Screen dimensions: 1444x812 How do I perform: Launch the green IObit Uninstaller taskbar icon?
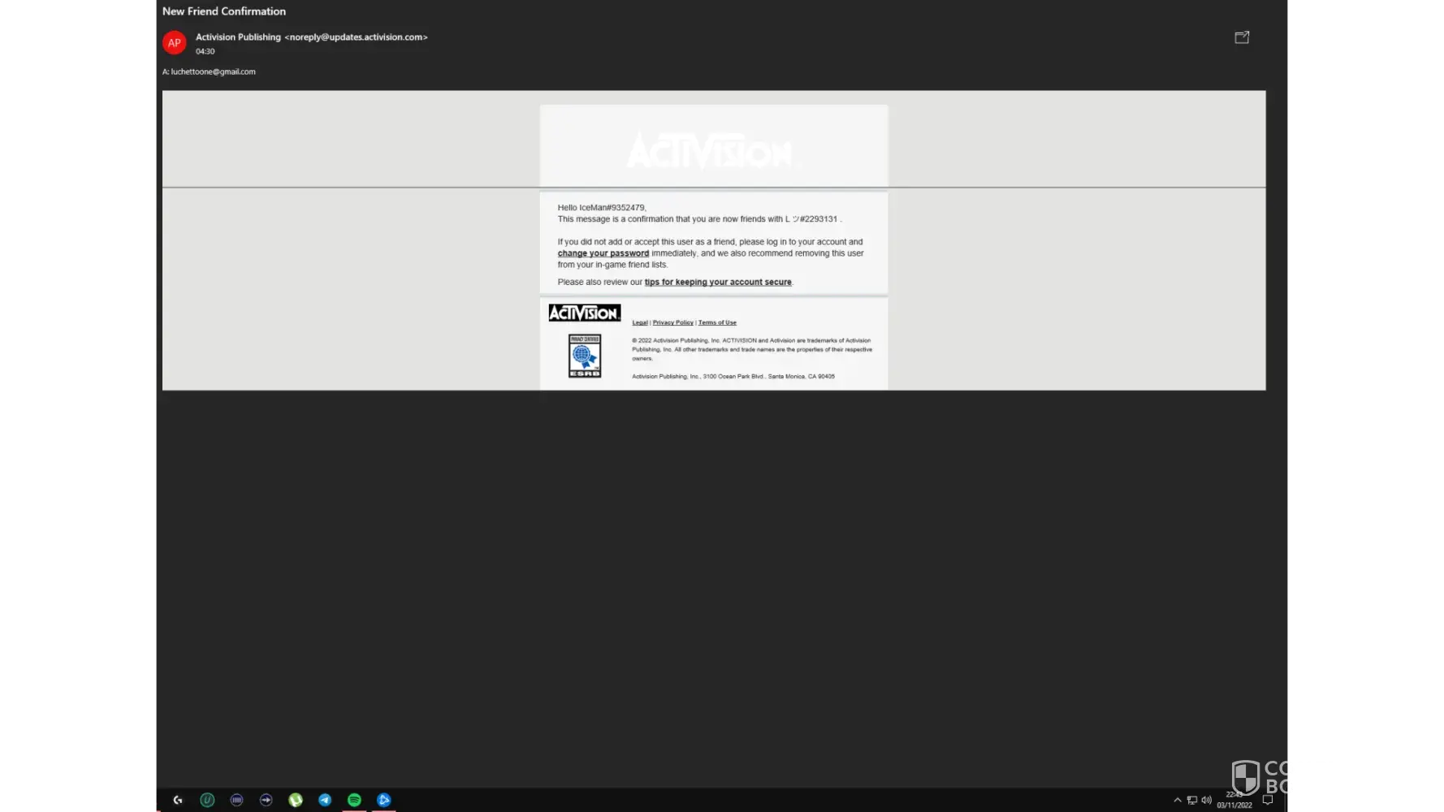tap(207, 800)
